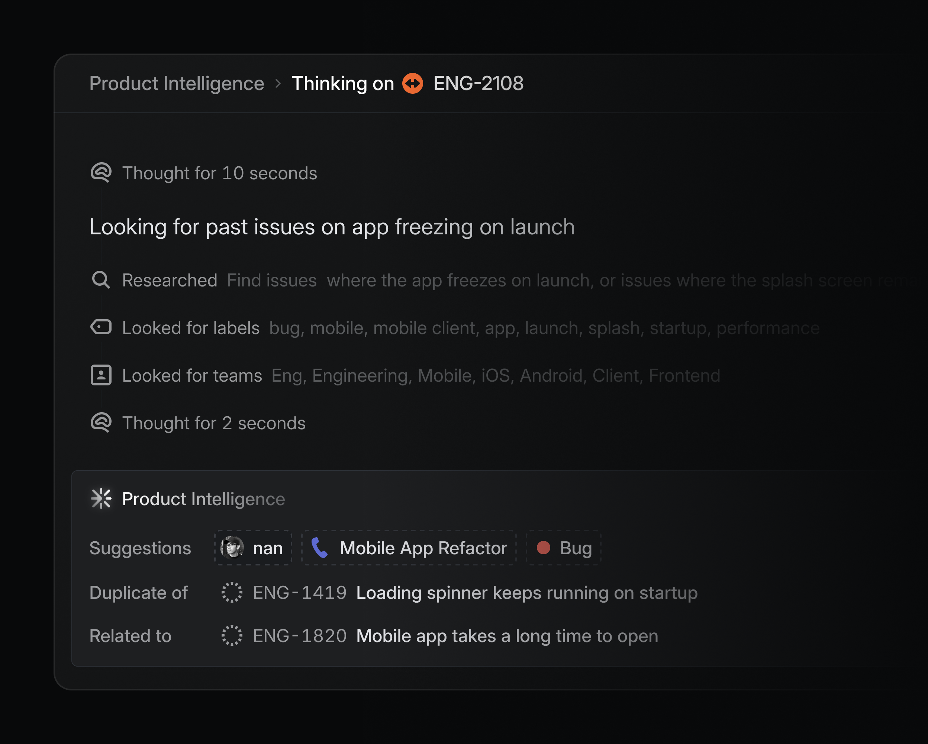928x744 pixels.
Task: Click the label tag icon by 'Looked for labels'
Action: click(101, 327)
